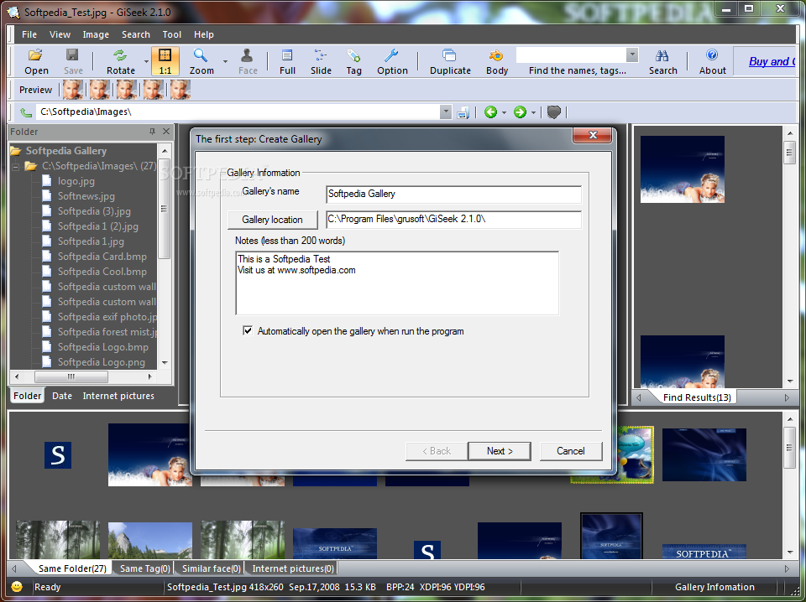
Task: Switch to the Internet pictures panel tab
Action: click(118, 396)
